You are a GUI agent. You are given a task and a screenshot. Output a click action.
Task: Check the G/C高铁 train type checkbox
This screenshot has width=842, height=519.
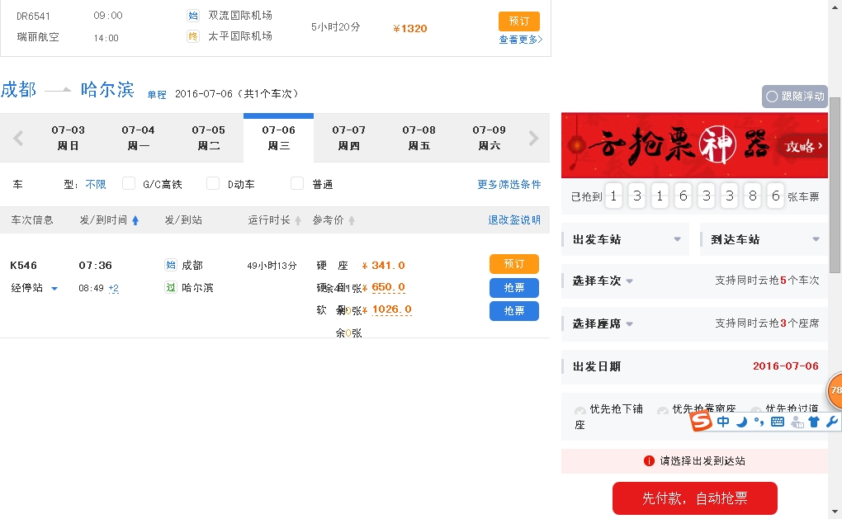point(129,183)
